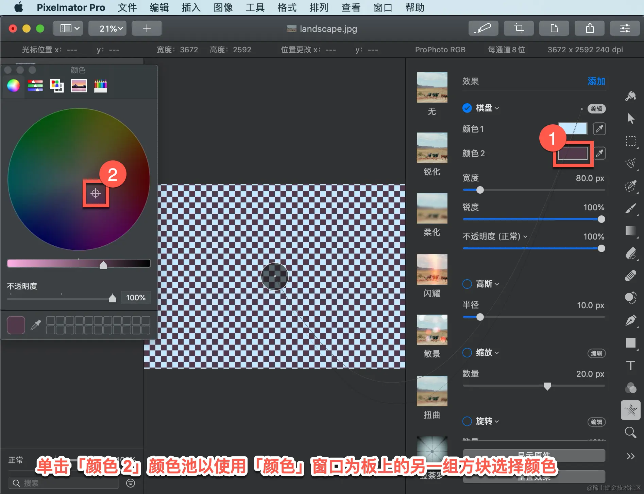Screen dimensions: 644x494
Task: Pick color with Color 1 eyedropper
Action: point(599,129)
